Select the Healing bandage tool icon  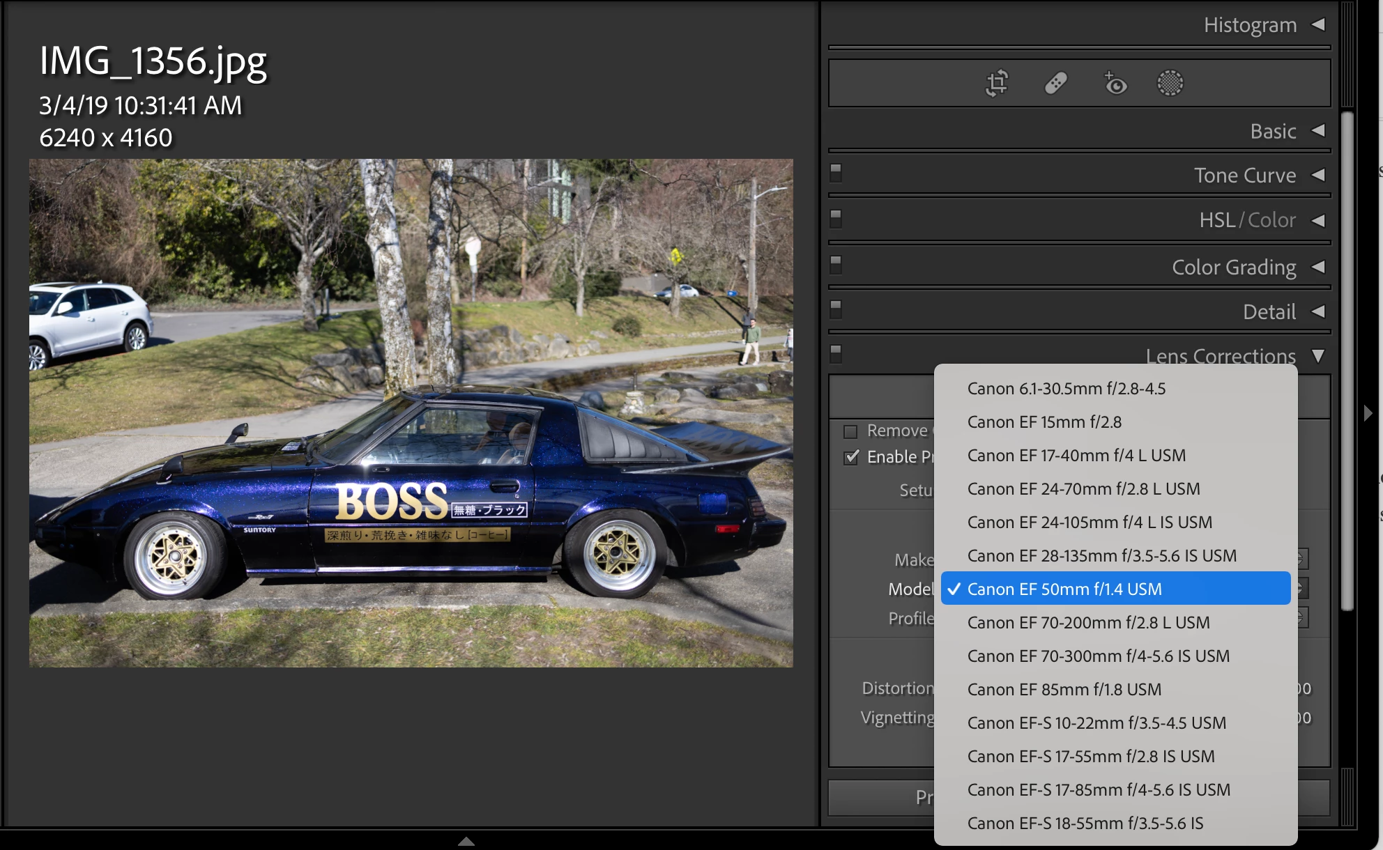1055,84
